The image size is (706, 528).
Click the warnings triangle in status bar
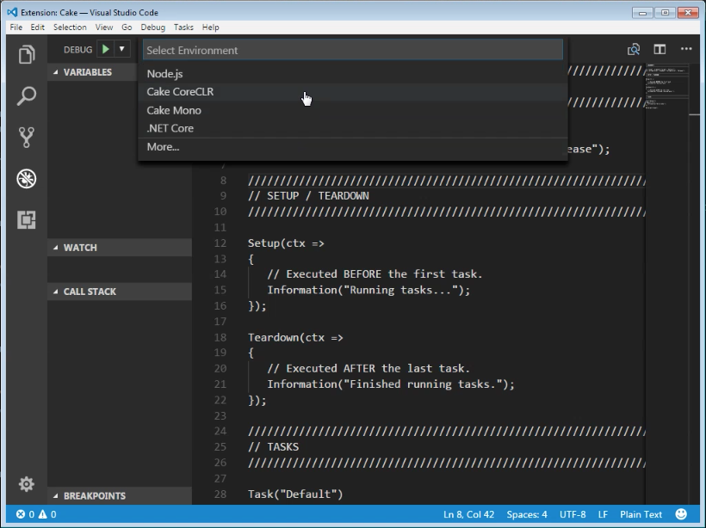pos(43,514)
